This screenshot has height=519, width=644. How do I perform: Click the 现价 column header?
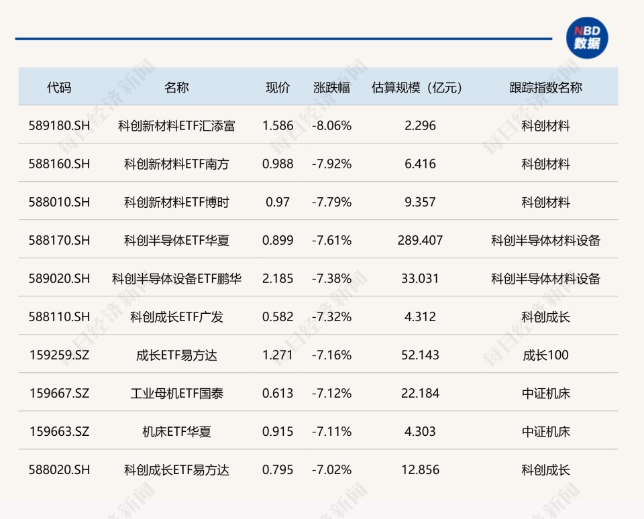tap(278, 87)
